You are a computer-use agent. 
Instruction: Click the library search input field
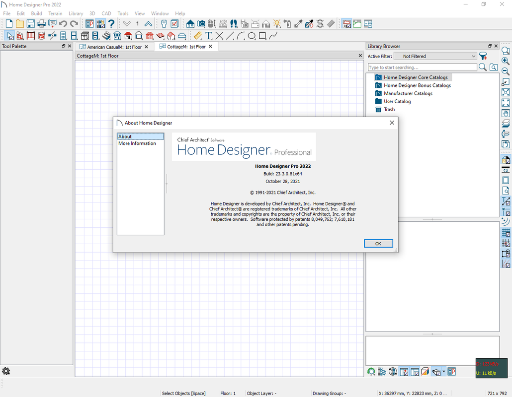[x=422, y=67]
